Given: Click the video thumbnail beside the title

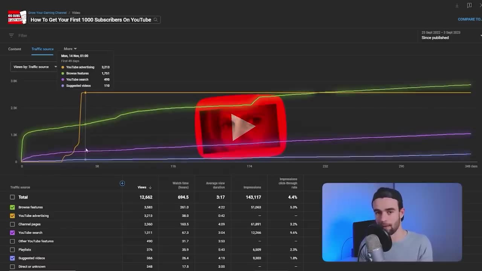Looking at the screenshot, I should tap(17, 17).
